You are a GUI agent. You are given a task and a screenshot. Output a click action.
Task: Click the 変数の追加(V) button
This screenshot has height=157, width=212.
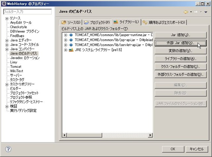point(181,51)
